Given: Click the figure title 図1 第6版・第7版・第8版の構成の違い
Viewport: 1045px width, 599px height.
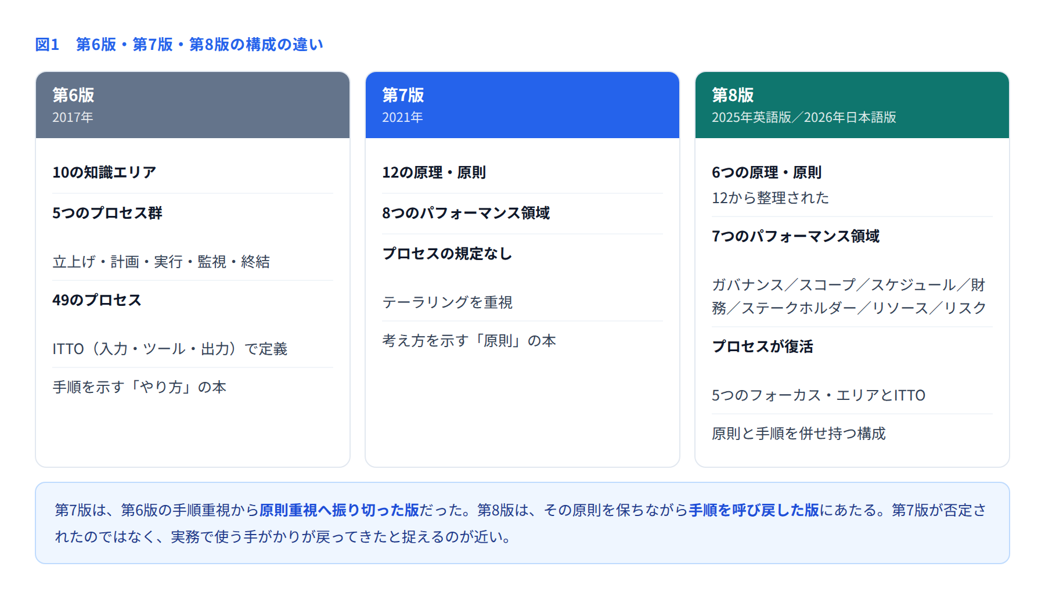Looking at the screenshot, I should point(179,45).
